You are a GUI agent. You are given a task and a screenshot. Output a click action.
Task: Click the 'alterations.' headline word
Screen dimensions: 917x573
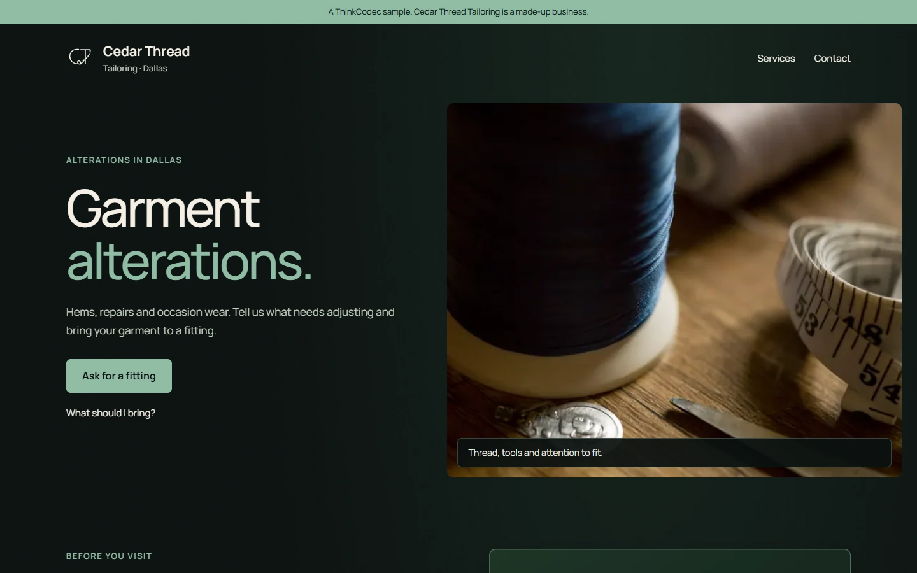click(x=189, y=261)
